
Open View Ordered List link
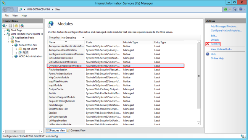(221, 49)
